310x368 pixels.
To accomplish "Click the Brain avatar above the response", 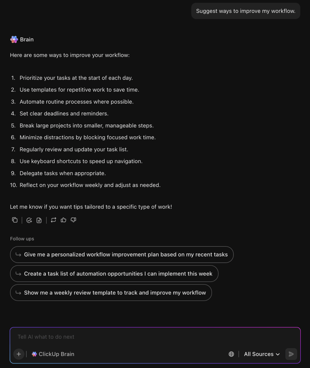I will [14, 39].
